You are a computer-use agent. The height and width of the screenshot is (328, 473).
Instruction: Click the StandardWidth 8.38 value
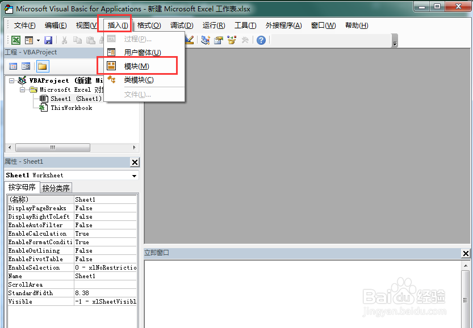point(105,293)
